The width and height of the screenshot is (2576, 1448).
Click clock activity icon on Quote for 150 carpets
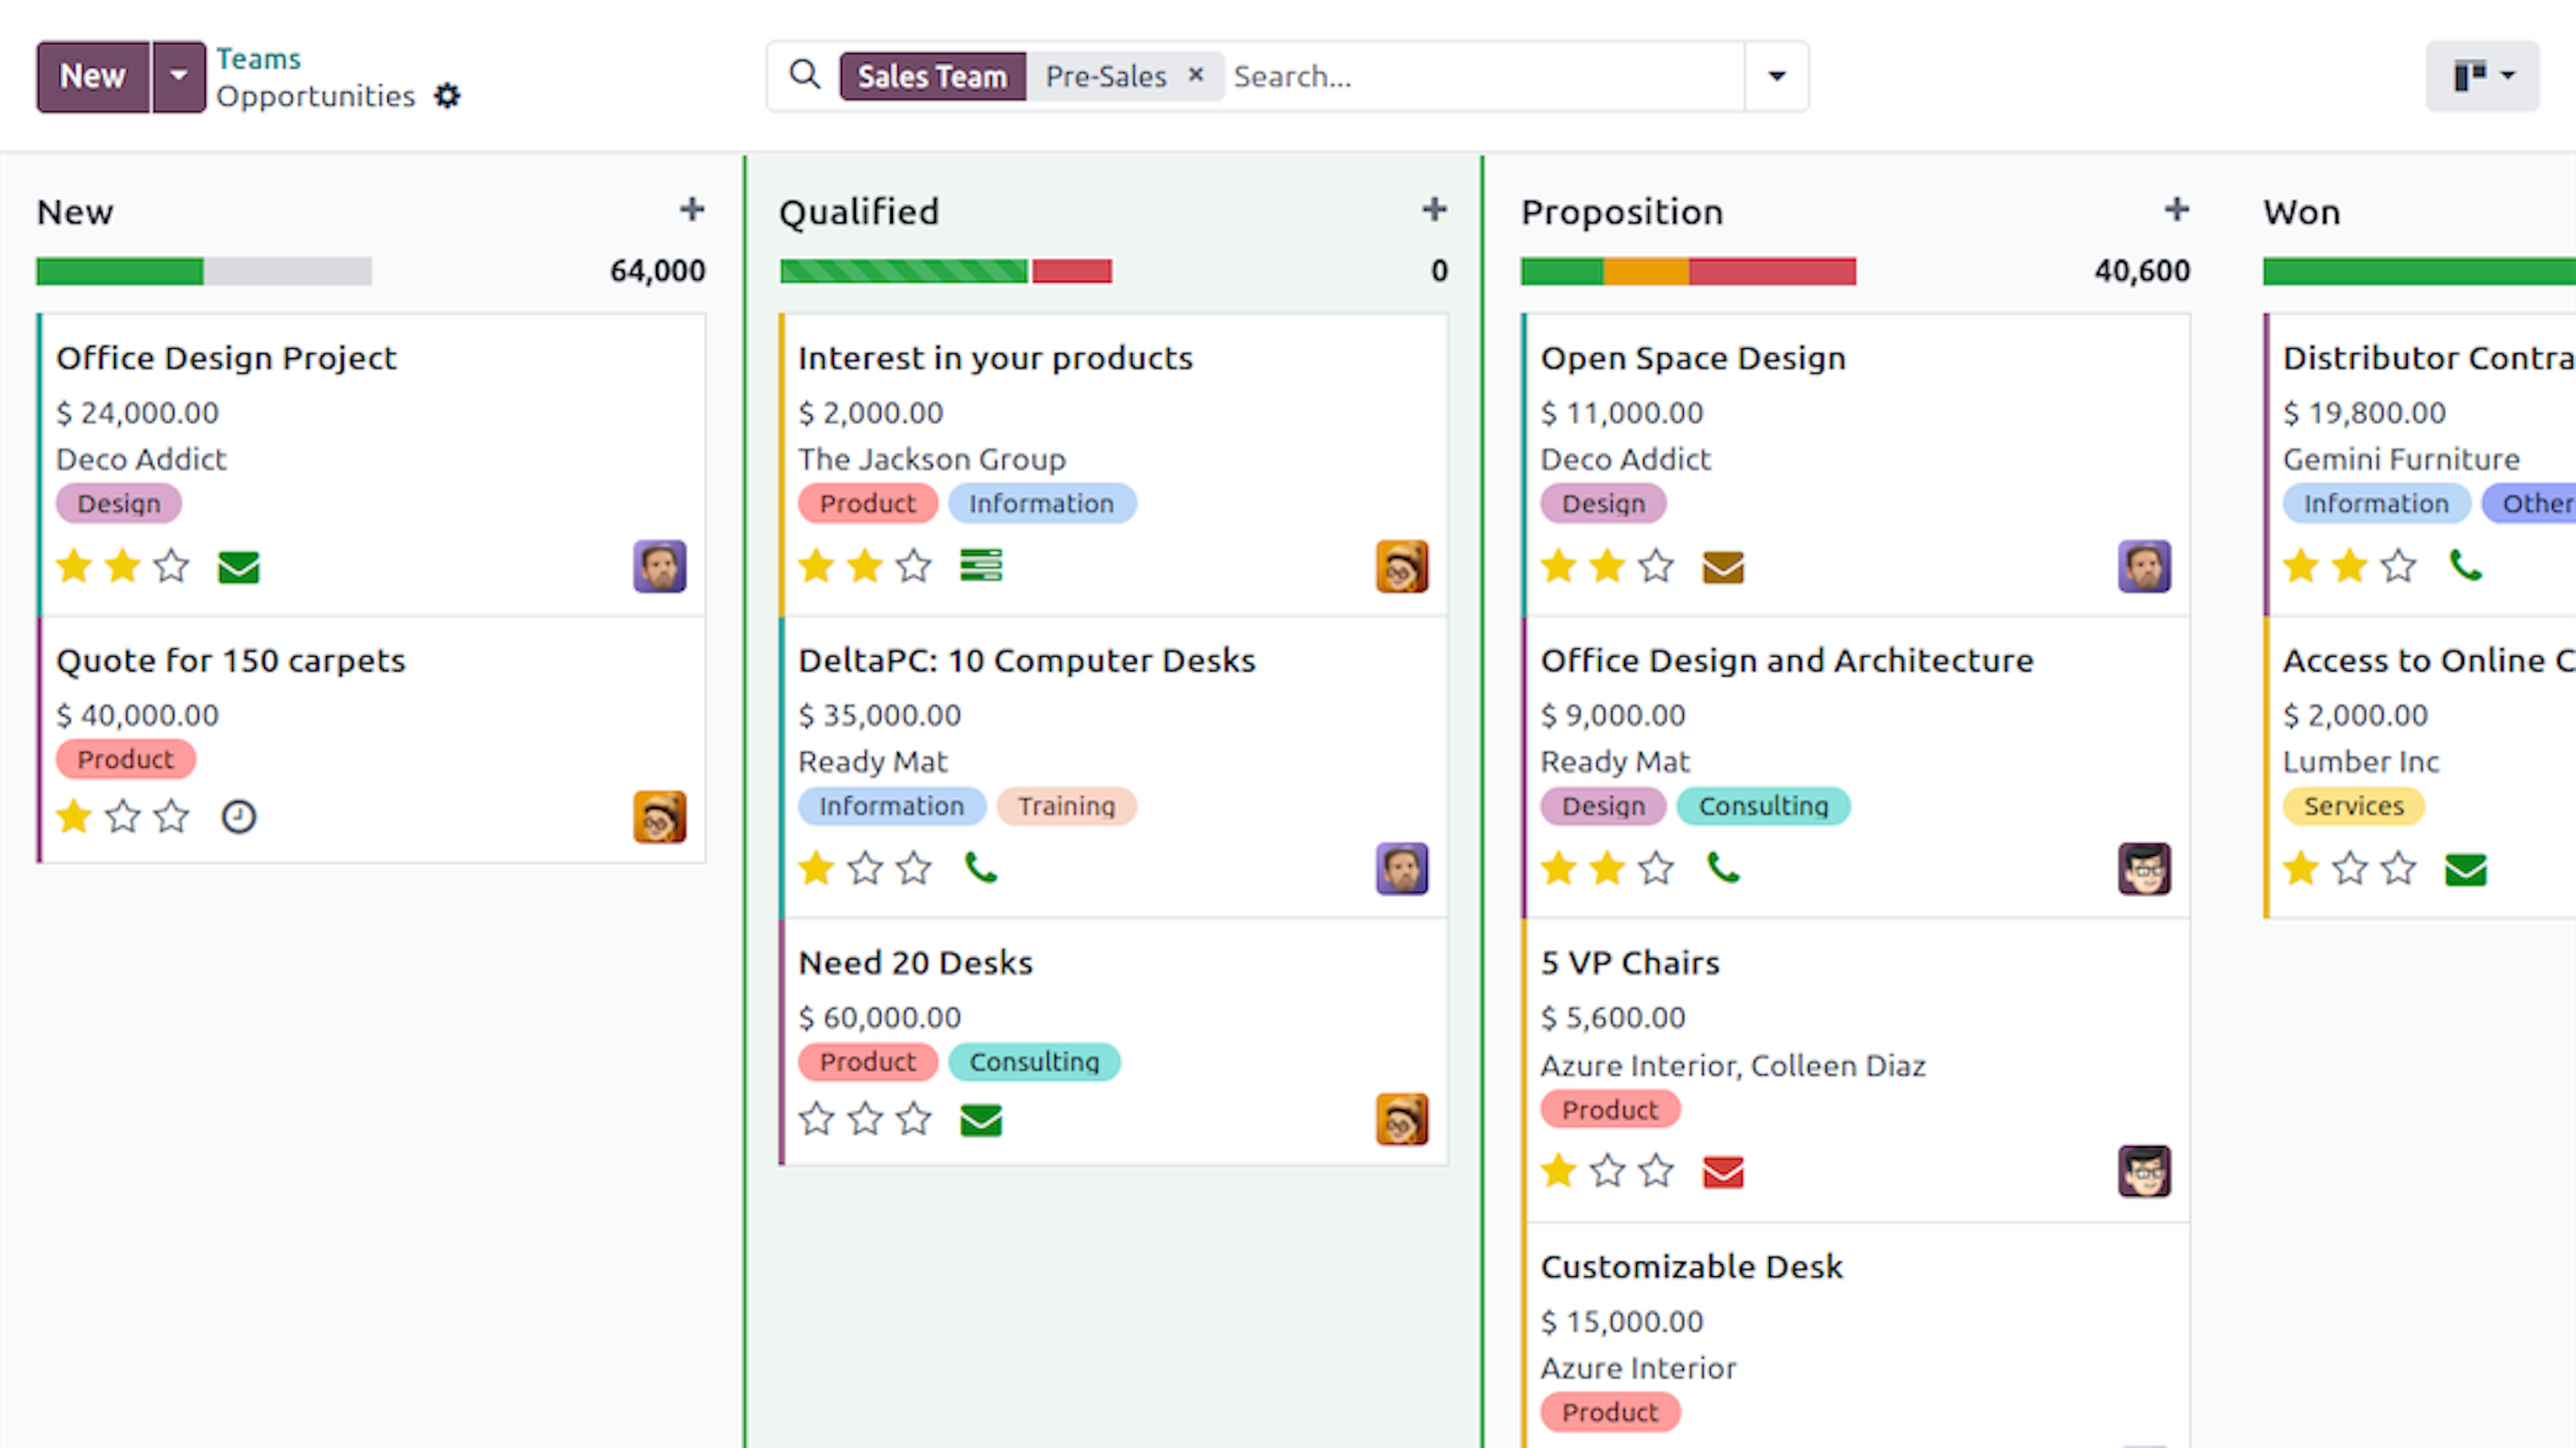click(238, 817)
